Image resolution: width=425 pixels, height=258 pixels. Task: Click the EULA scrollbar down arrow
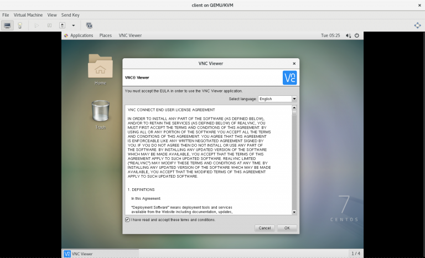click(294, 212)
